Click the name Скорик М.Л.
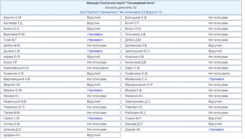 (x=133, y=118)
